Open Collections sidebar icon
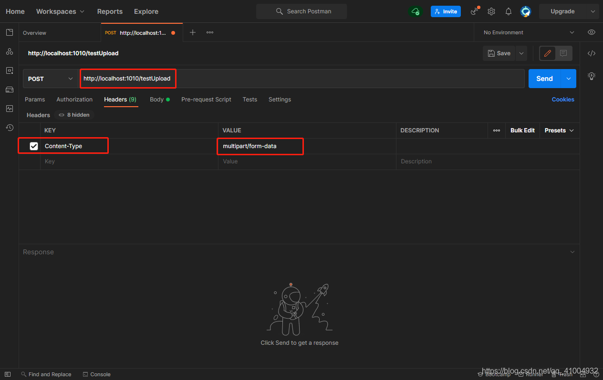The image size is (603, 380). (9, 32)
